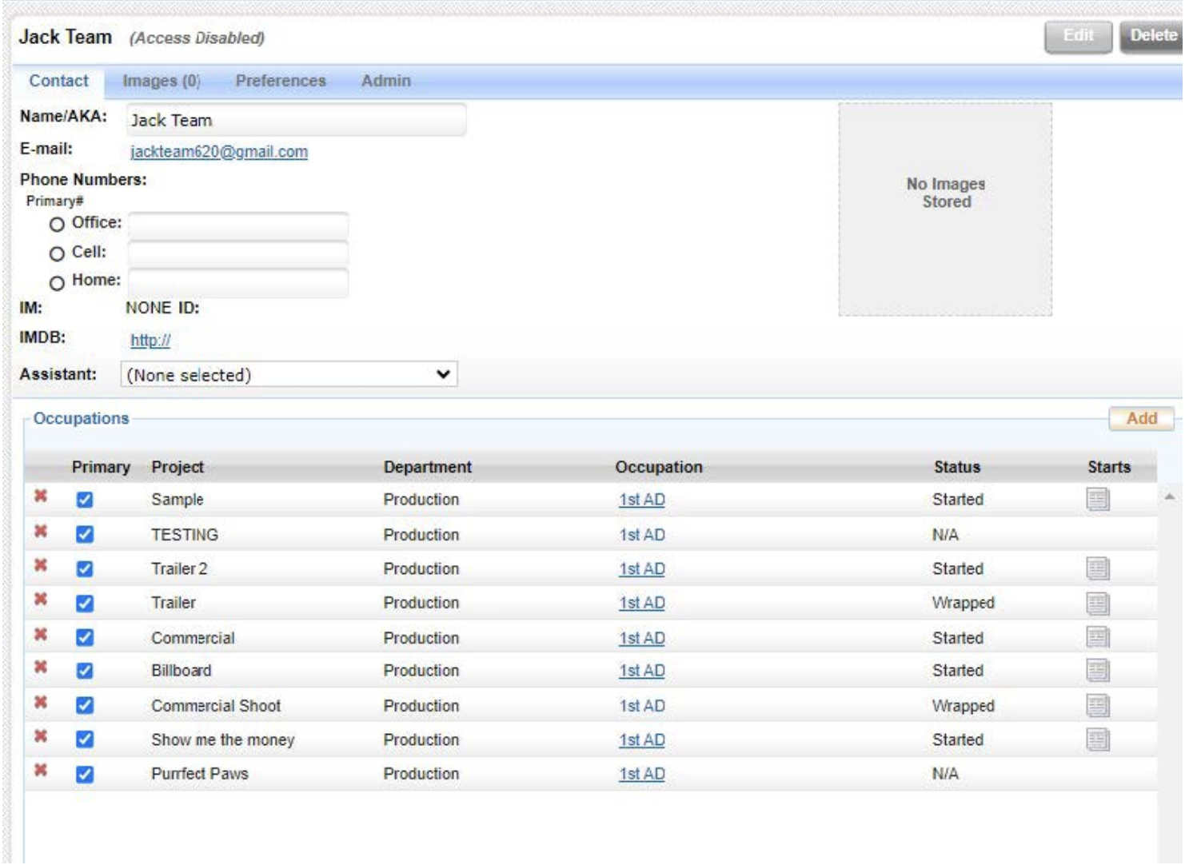1185x865 pixels.
Task: Click the Delete button
Action: tap(1152, 36)
